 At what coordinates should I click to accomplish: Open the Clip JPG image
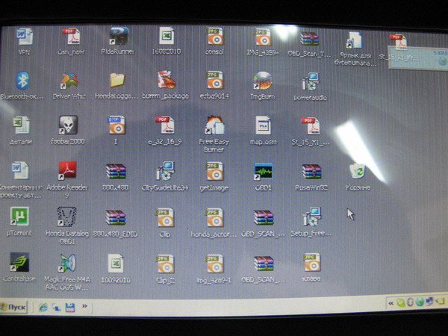pyautogui.click(x=165, y=217)
